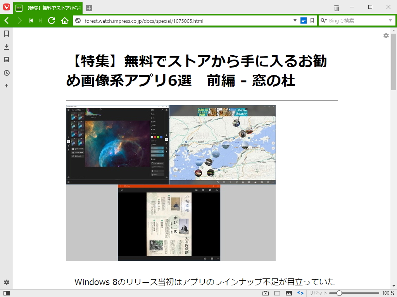Open the Downloads panel in the sidebar
397x297 pixels.
tap(6, 47)
